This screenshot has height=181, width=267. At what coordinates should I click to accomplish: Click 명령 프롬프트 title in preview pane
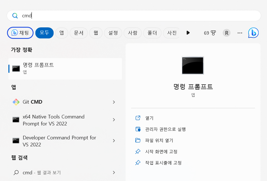[193, 87]
